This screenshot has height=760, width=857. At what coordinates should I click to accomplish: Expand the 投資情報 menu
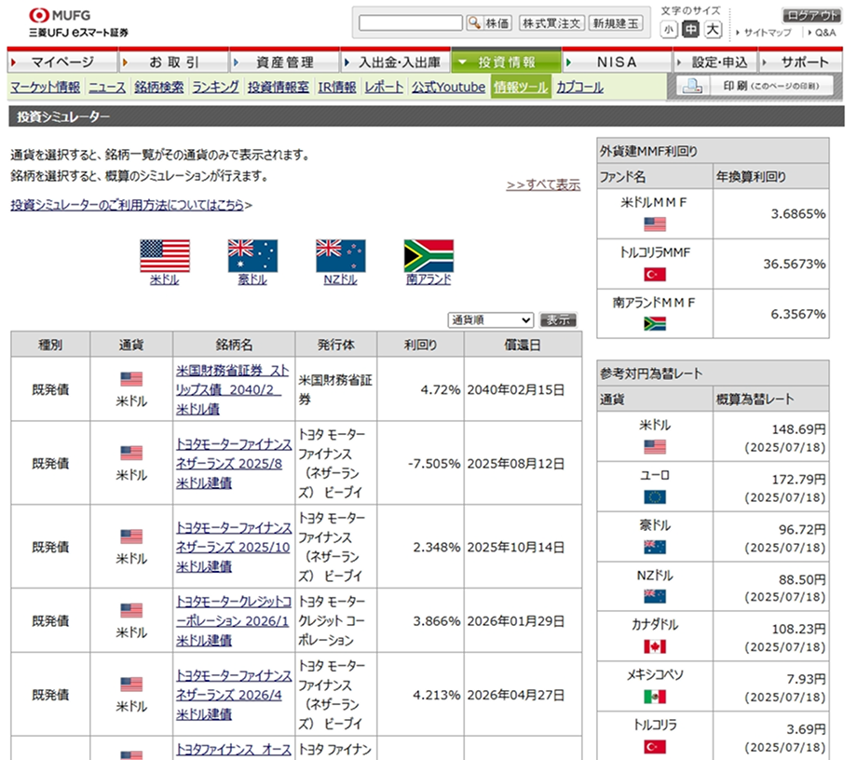(x=507, y=62)
